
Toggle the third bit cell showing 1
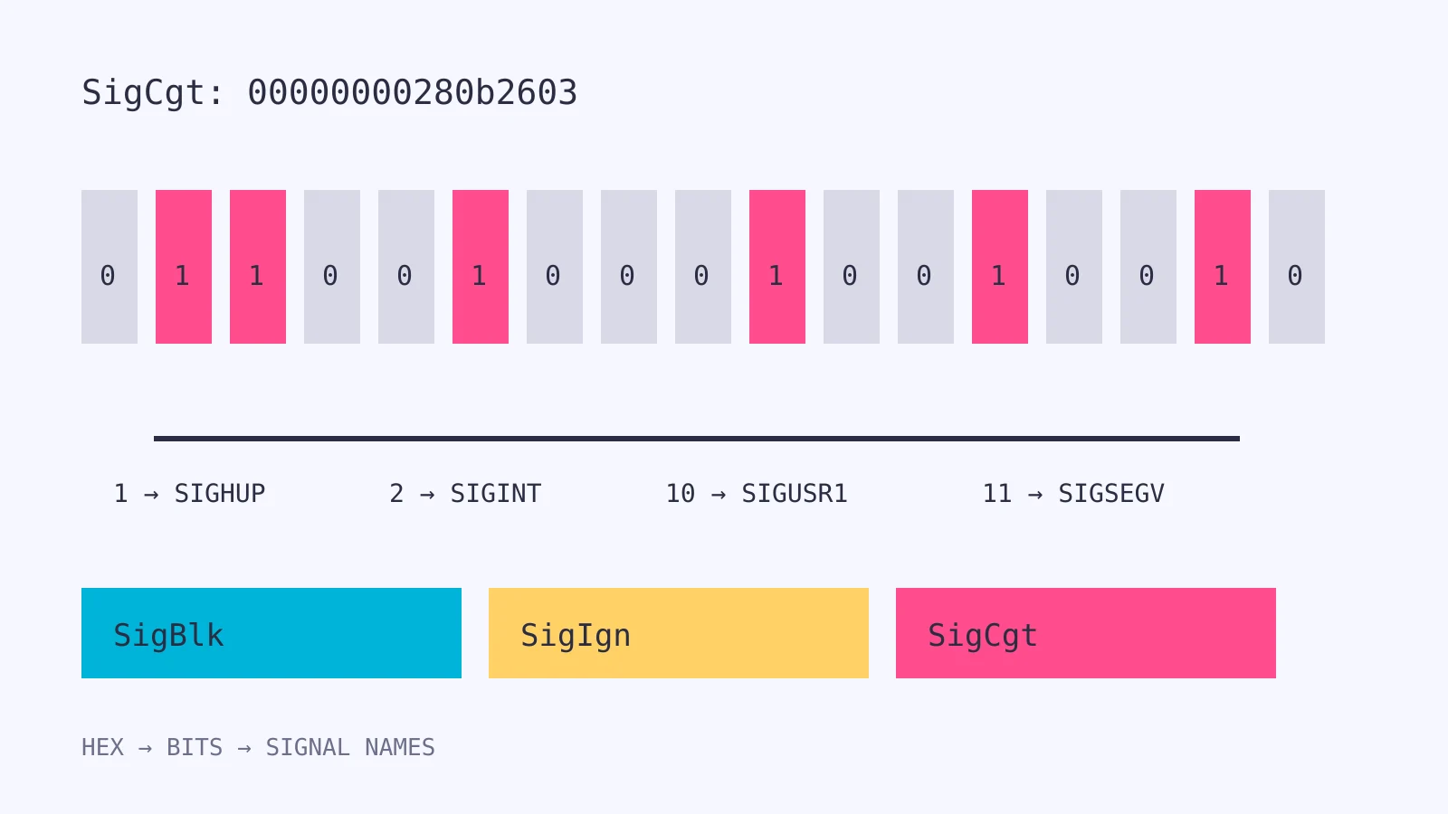tap(258, 267)
